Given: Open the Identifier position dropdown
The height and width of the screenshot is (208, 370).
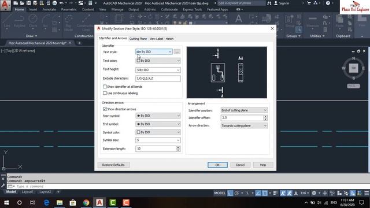Looking at the screenshot, I should (x=244, y=110).
